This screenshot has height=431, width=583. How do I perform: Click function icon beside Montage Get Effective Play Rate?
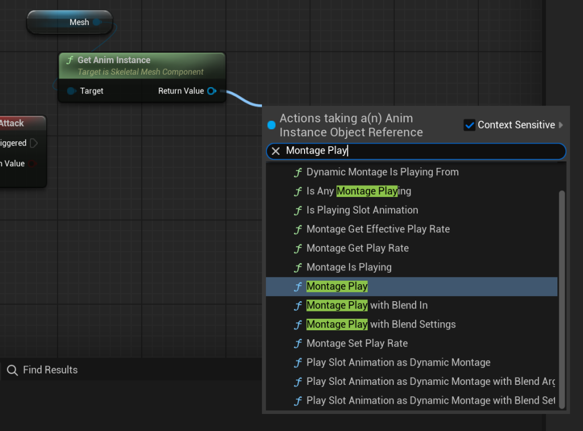click(x=298, y=229)
